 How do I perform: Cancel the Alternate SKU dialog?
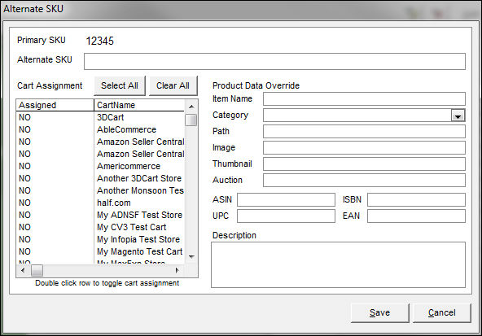coord(442,312)
